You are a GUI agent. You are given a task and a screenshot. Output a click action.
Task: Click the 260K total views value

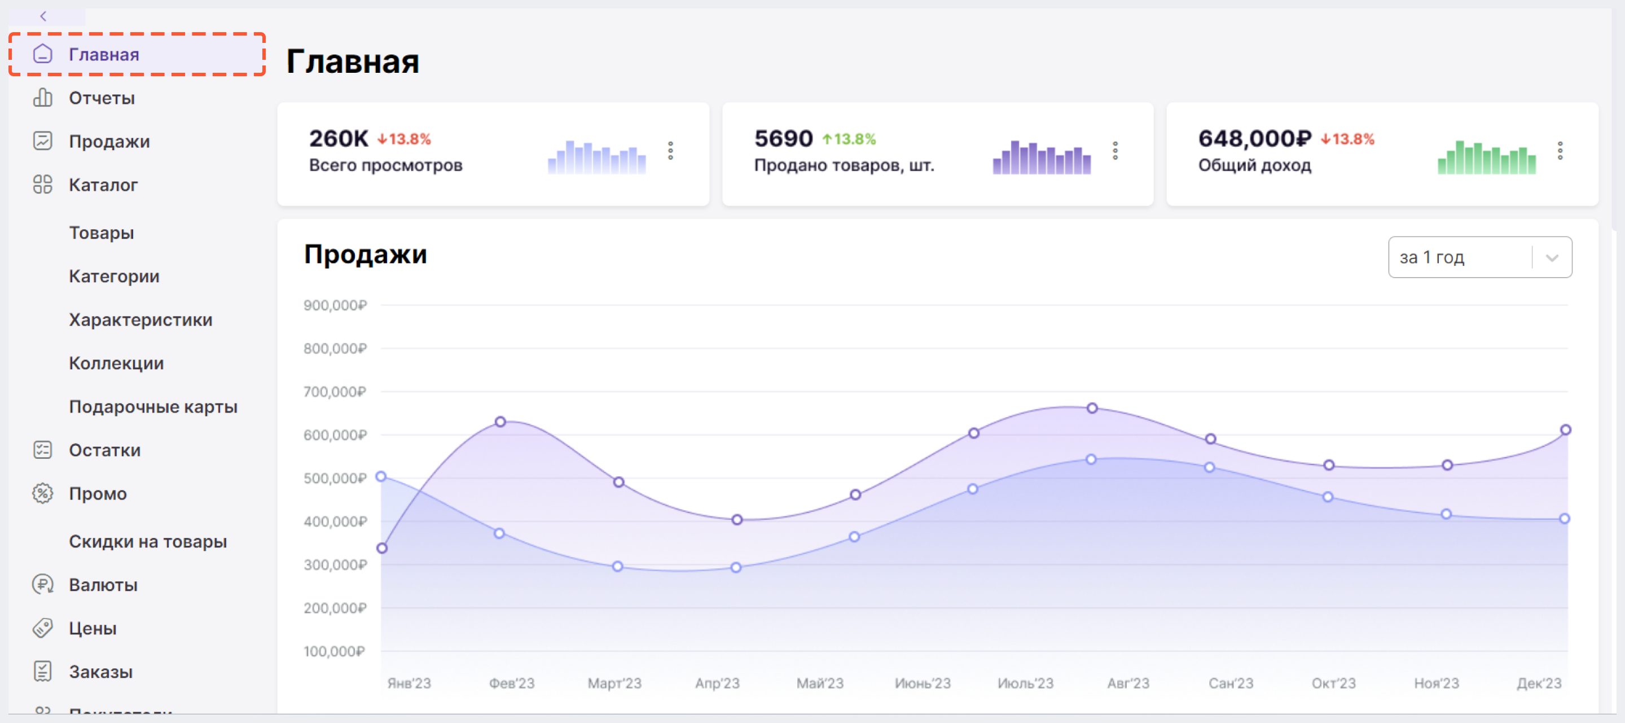(338, 138)
